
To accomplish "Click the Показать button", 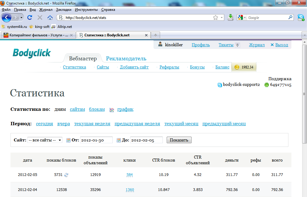I will point(179,140).
